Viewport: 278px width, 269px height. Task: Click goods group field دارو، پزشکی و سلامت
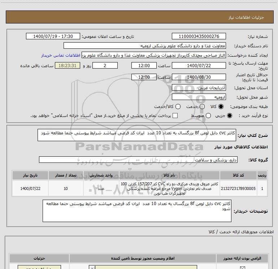138,160
